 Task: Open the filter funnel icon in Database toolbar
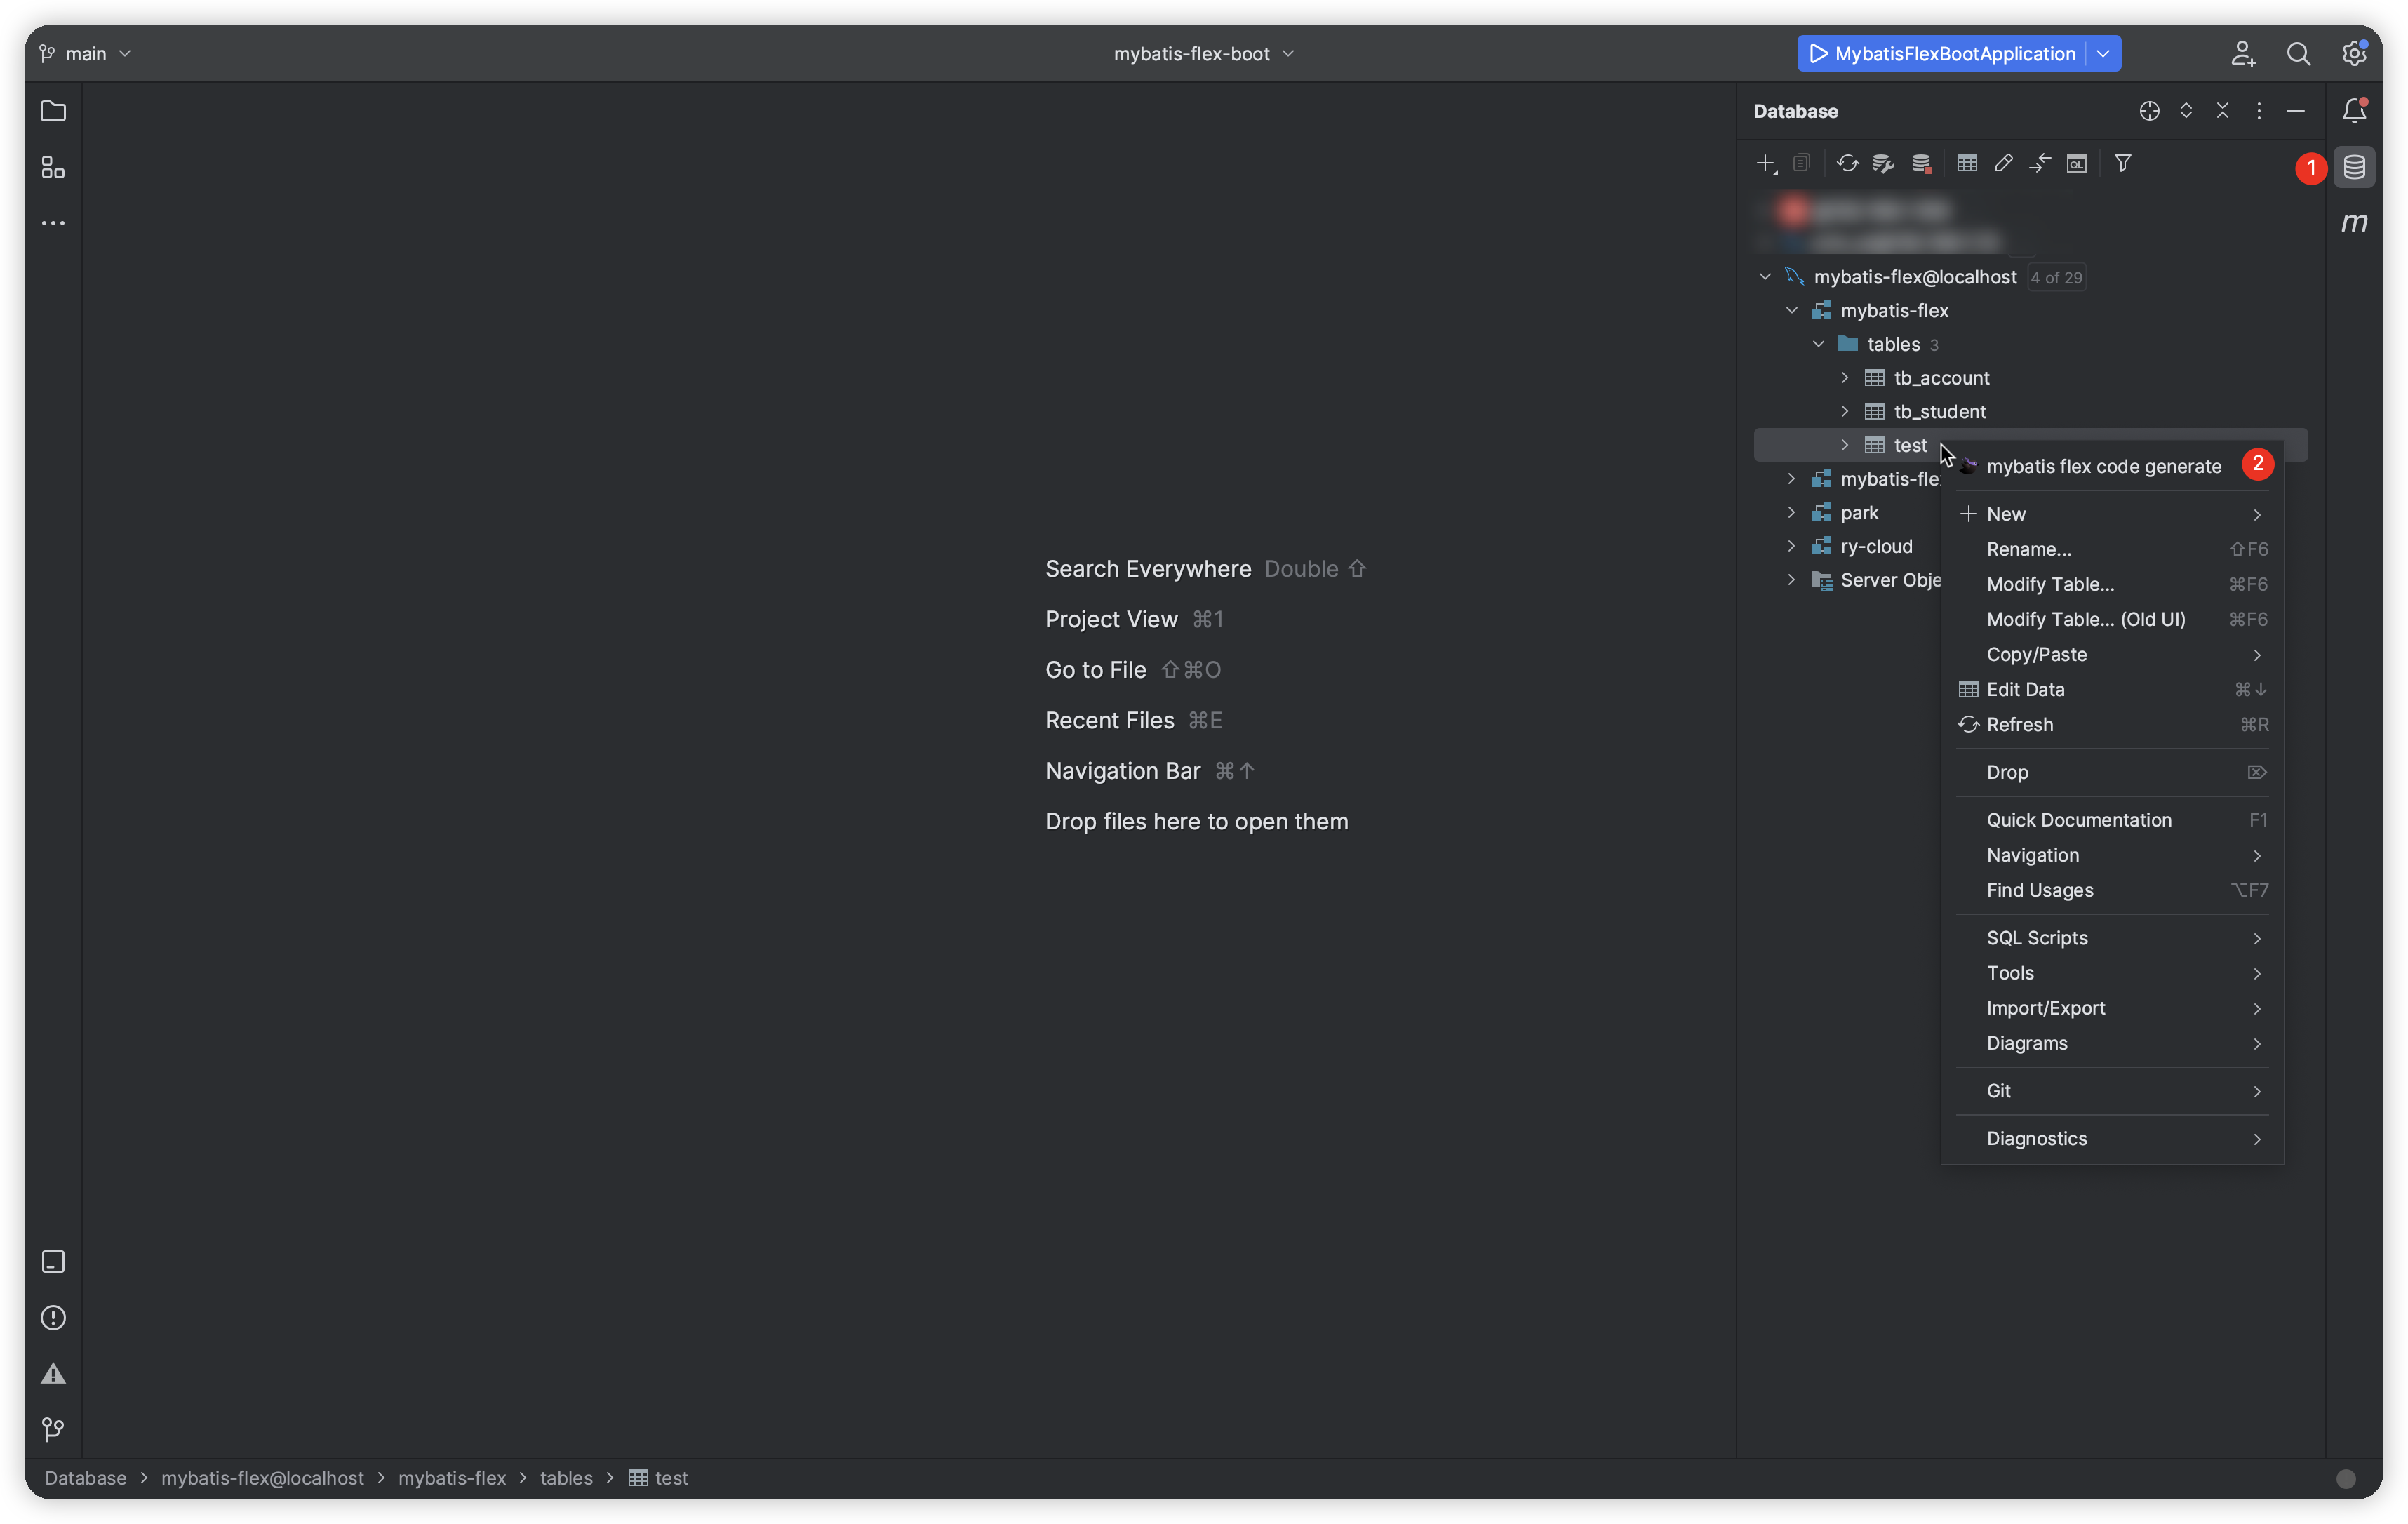click(x=2123, y=163)
